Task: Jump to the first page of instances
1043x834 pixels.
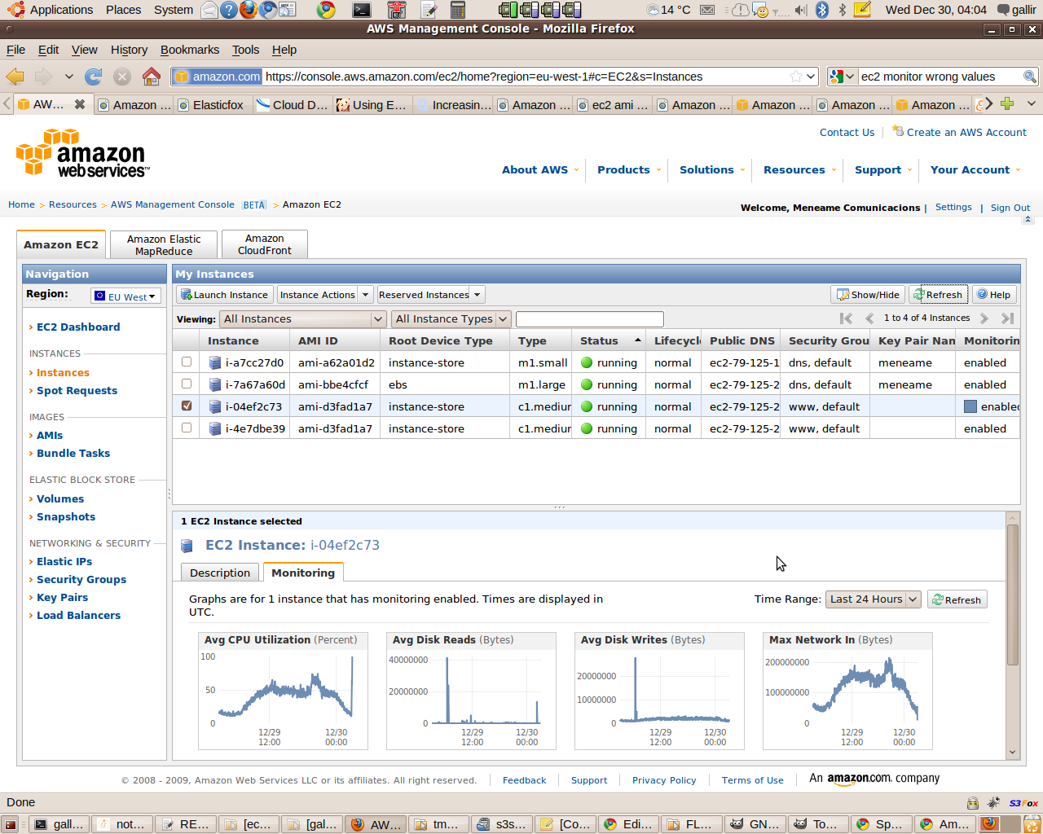Action: pos(846,318)
